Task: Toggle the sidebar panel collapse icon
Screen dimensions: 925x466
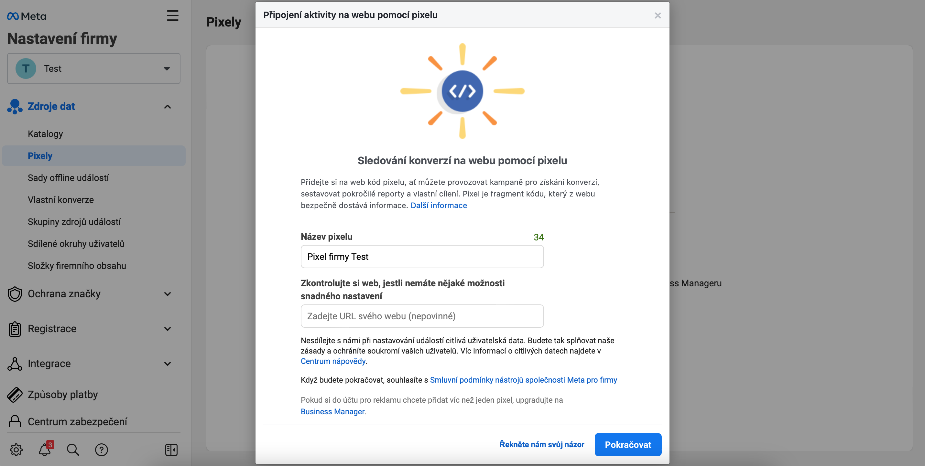Action: point(171,450)
